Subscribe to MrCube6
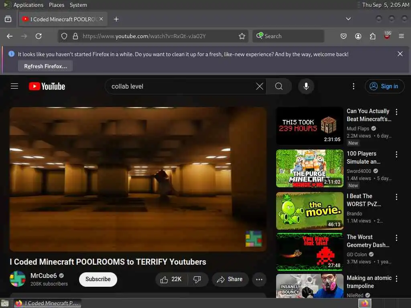This screenshot has height=308, width=411. (x=98, y=279)
